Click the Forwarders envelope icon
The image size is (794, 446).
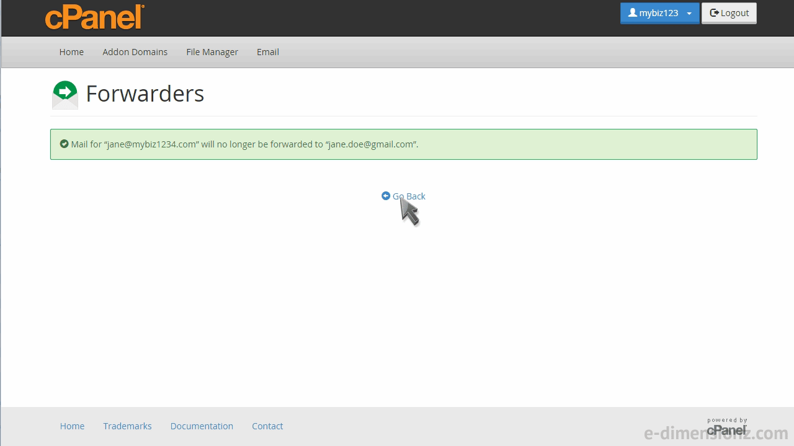coord(65,95)
